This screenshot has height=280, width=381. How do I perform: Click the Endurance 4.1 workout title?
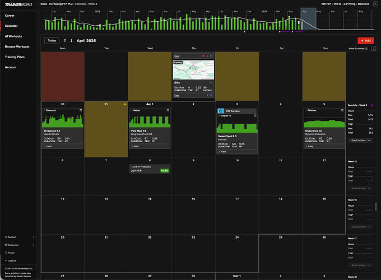point(314,131)
